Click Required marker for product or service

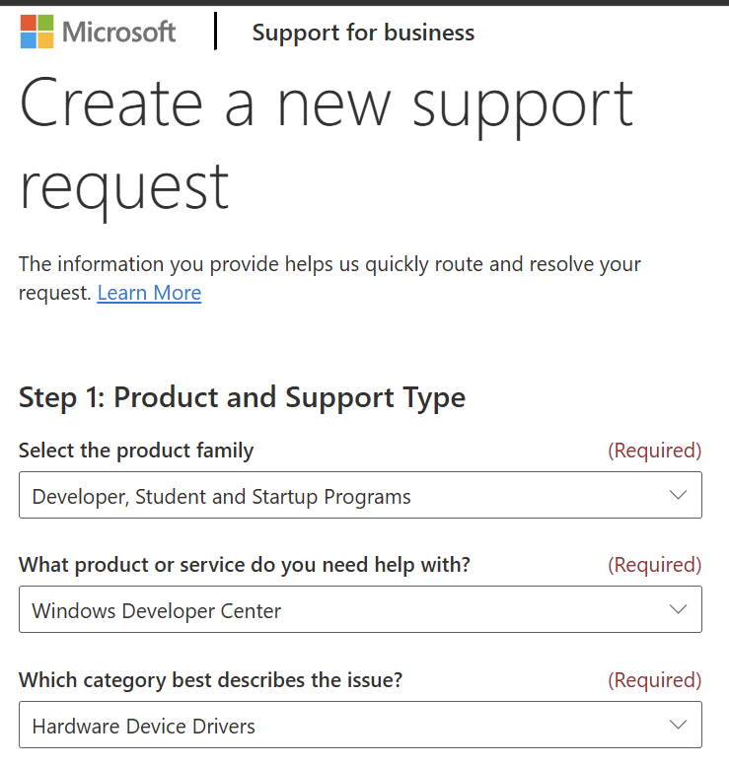pos(655,565)
